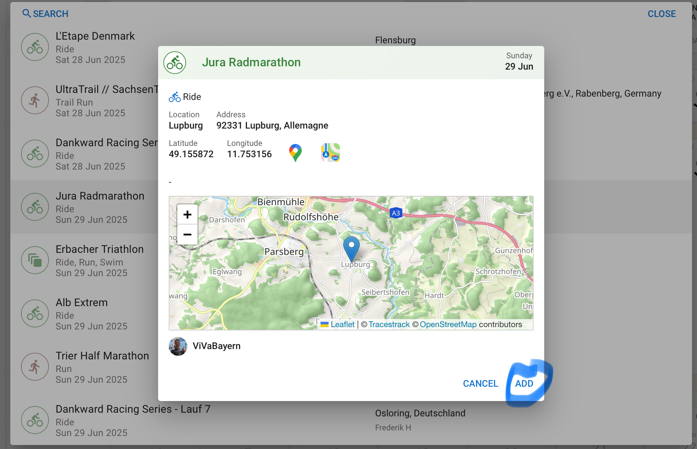
Task: Click the blue map marker at Lupburg
Action: [351, 248]
